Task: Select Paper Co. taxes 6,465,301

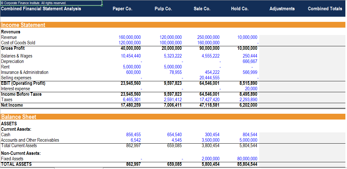Action: pyautogui.click(x=132, y=100)
